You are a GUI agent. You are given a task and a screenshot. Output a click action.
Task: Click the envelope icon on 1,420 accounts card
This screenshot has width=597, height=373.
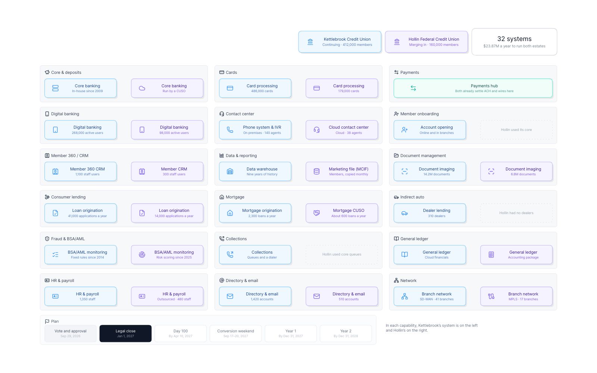pyautogui.click(x=230, y=297)
